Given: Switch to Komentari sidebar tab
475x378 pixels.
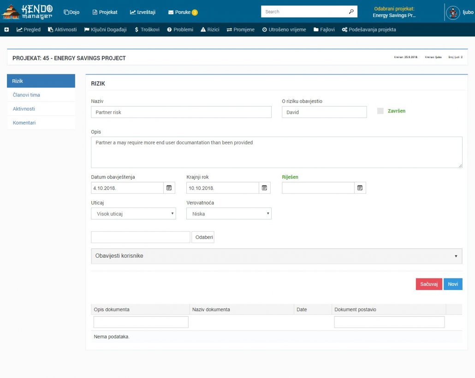Looking at the screenshot, I should (41, 123).
